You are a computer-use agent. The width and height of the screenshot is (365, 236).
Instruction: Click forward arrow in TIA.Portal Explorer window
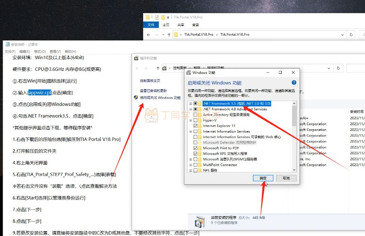(x=157, y=35)
